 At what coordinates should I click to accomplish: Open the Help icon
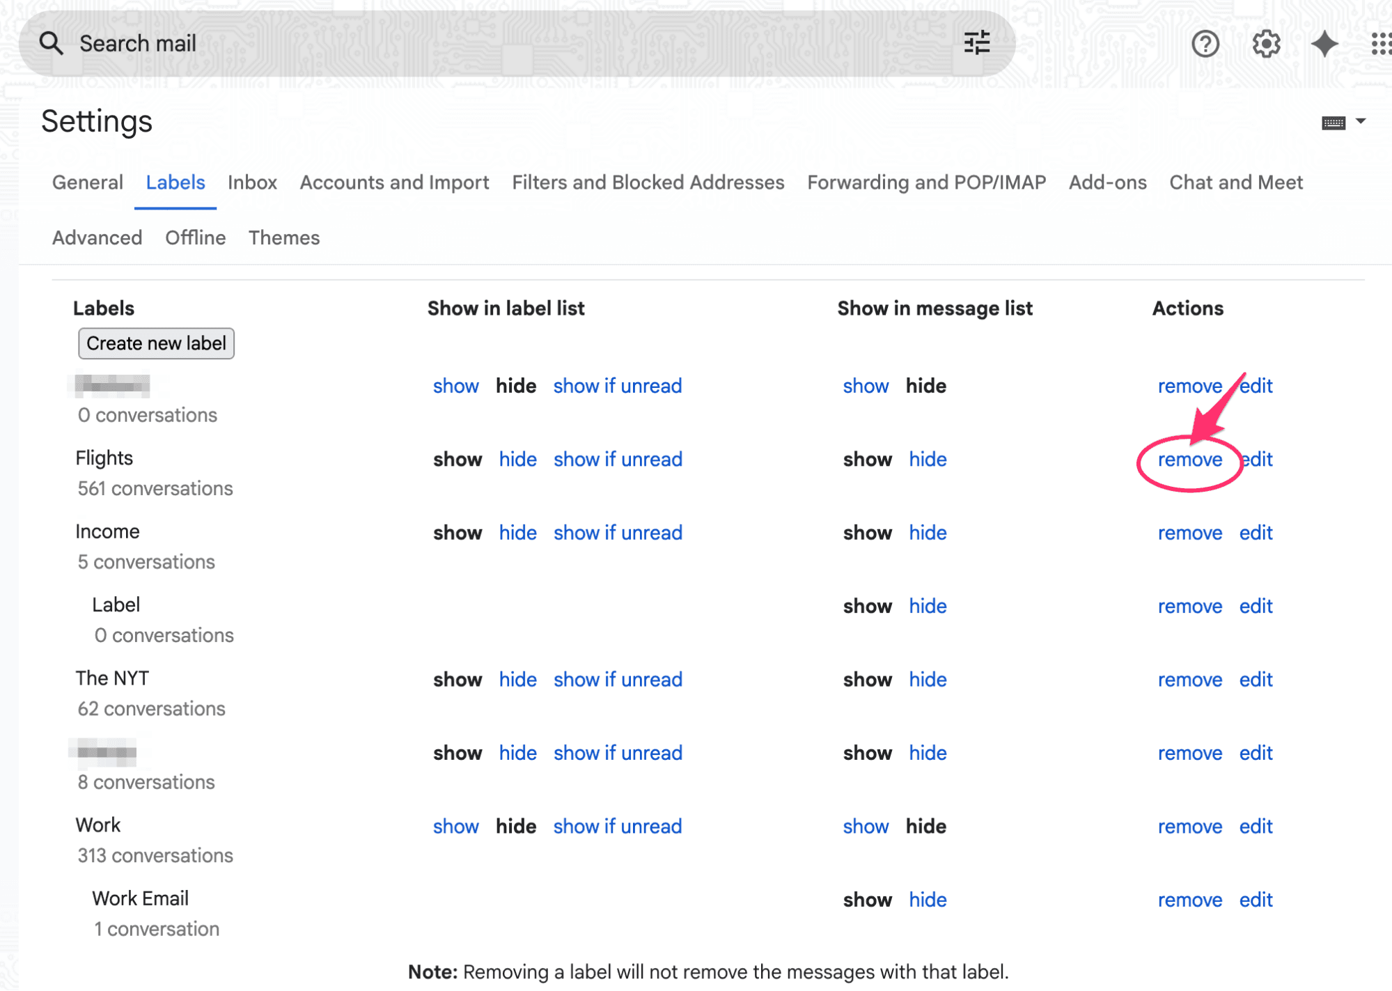1205,44
